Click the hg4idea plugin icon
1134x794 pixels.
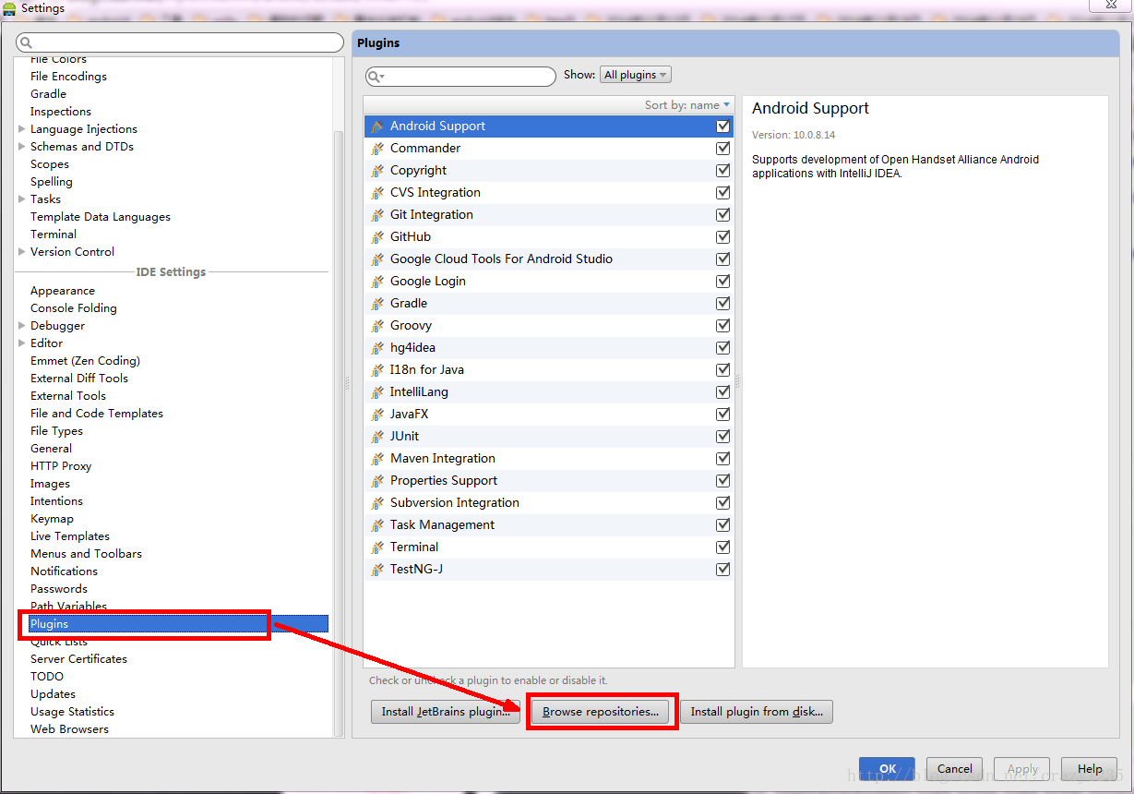(x=377, y=348)
